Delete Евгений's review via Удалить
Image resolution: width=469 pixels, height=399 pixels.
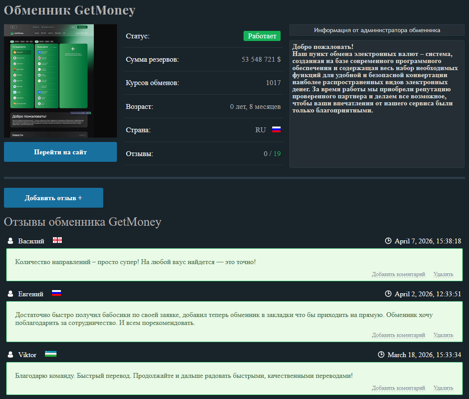(x=443, y=335)
